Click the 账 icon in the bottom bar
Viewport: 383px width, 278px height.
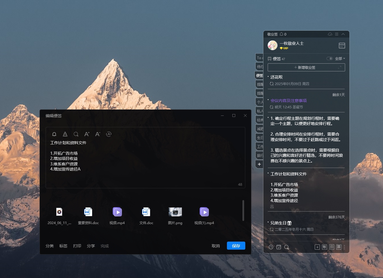click(324, 247)
